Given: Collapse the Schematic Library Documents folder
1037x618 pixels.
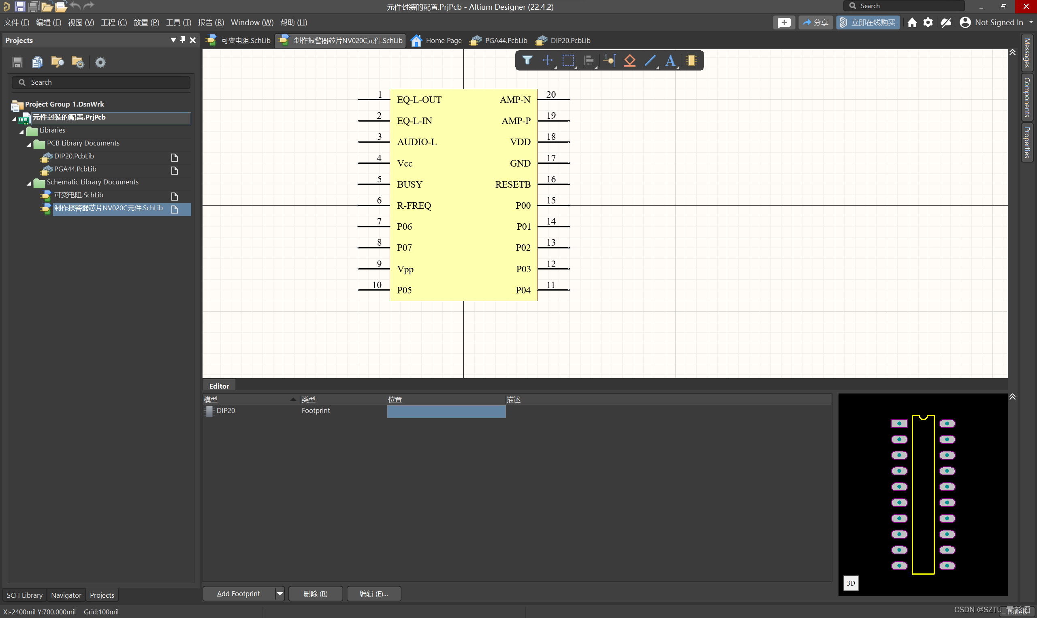Looking at the screenshot, I should pyautogui.click(x=29, y=183).
